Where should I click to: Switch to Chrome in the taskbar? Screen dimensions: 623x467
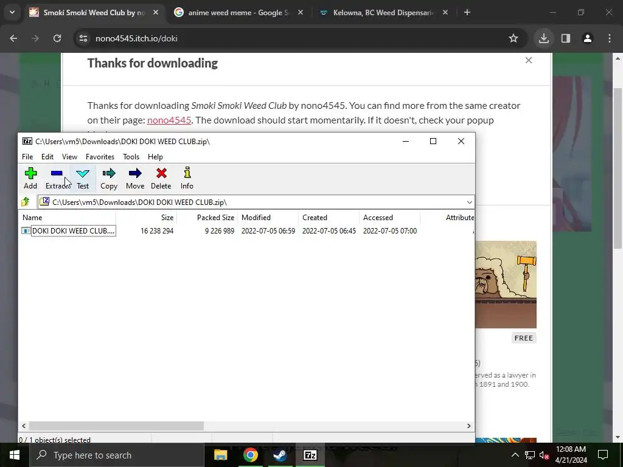250,455
